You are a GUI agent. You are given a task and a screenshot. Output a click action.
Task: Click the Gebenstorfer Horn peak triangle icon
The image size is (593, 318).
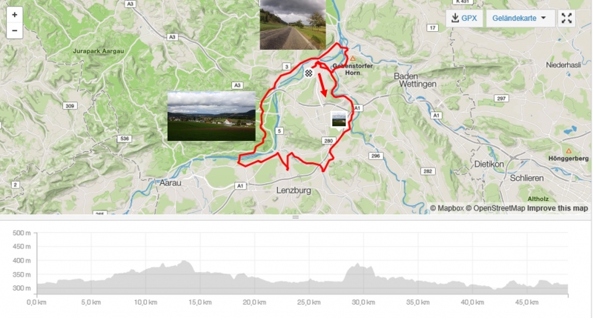(x=353, y=59)
